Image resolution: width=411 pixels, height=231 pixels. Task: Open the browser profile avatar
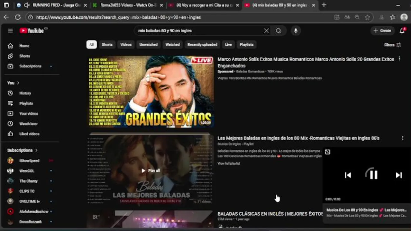pyautogui.click(x=404, y=17)
